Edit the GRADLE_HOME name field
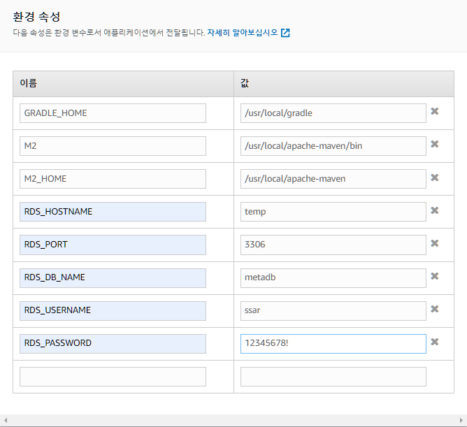The height and width of the screenshot is (427, 467). tap(113, 113)
